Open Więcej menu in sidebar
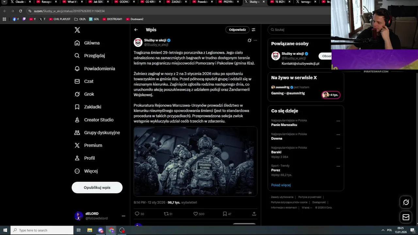Viewport: 418px width, 235px height. pyautogui.click(x=86, y=171)
